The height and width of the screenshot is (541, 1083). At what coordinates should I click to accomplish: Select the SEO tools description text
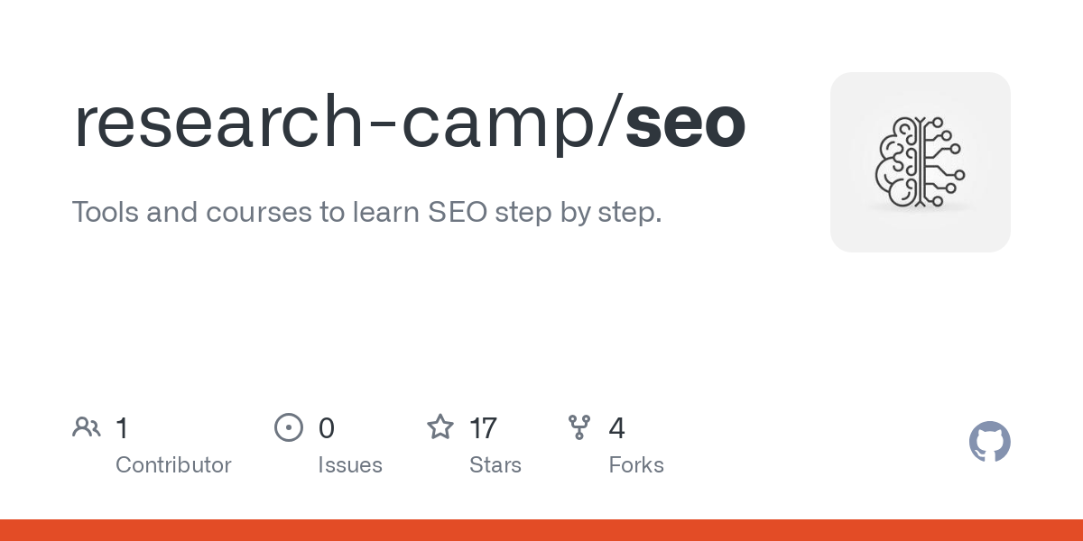tap(366, 213)
